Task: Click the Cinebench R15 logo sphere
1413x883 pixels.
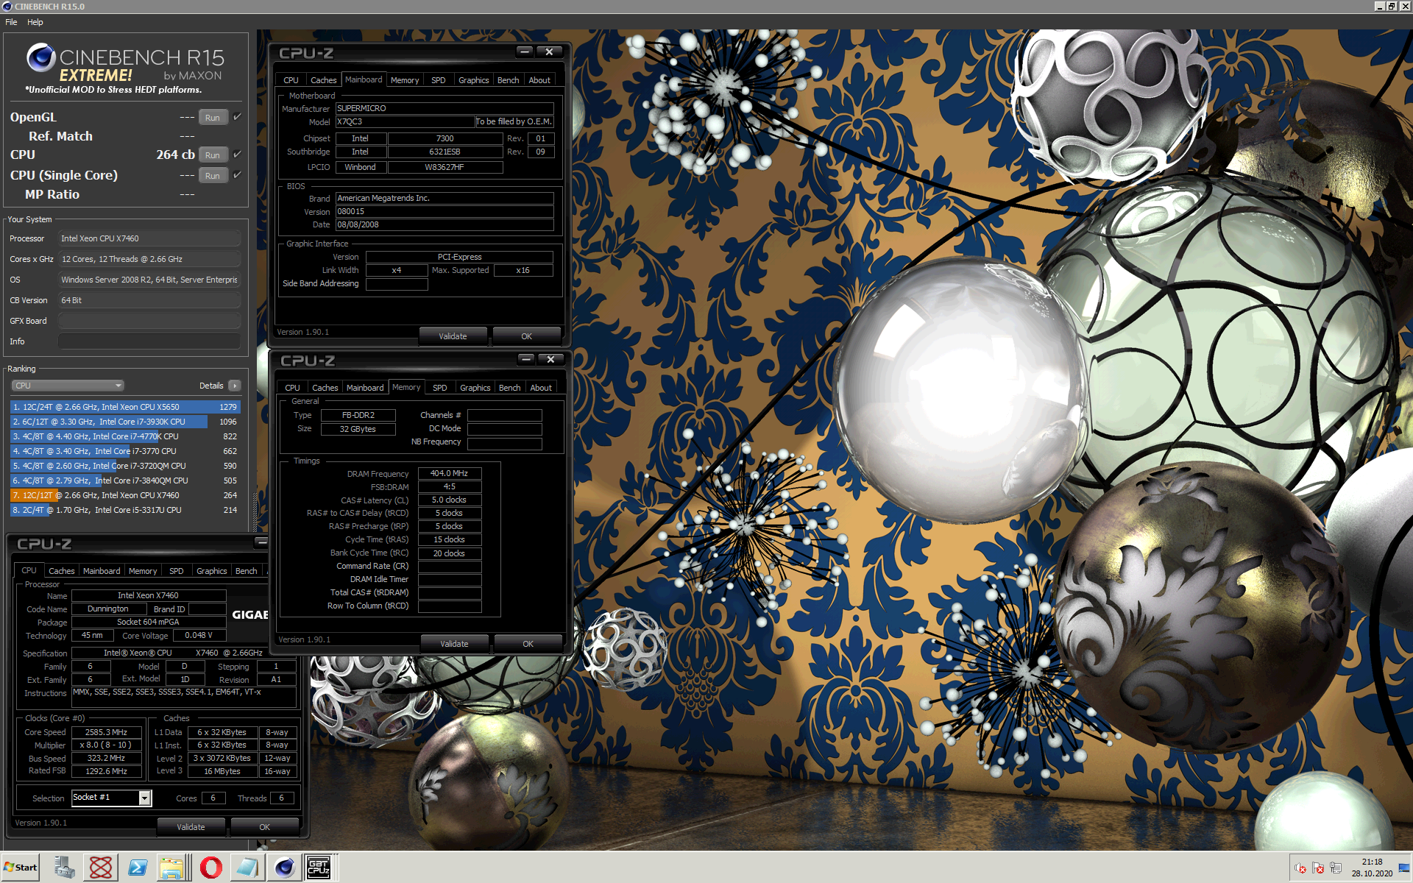Action: click(x=41, y=57)
